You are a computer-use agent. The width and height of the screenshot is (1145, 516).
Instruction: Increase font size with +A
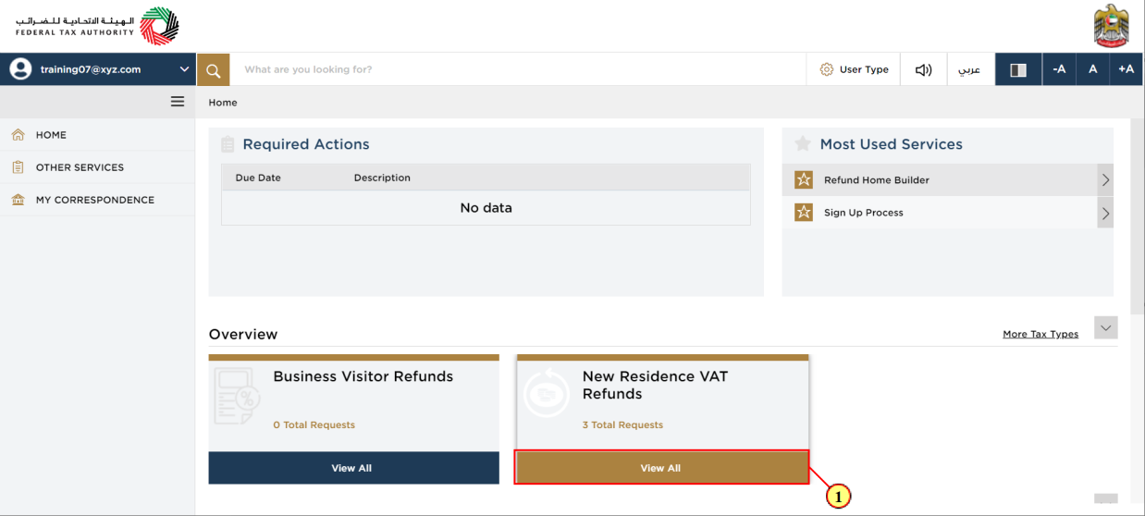(x=1126, y=69)
